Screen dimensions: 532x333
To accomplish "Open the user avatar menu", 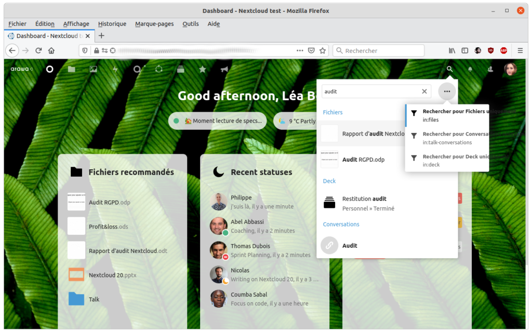I will tap(511, 69).
